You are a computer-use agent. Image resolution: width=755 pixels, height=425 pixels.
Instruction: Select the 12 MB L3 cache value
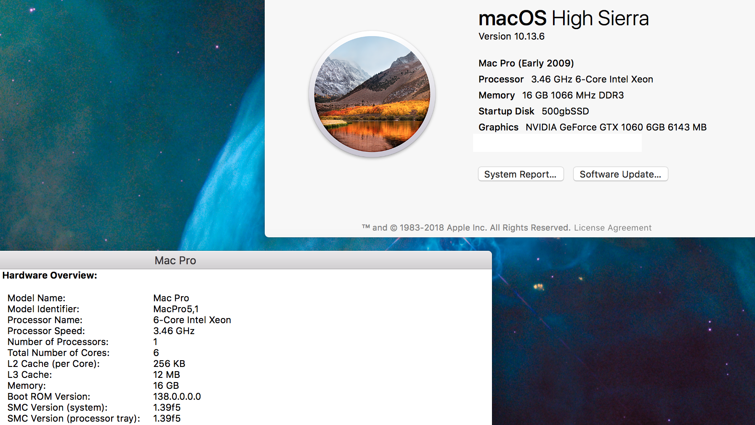[167, 375]
